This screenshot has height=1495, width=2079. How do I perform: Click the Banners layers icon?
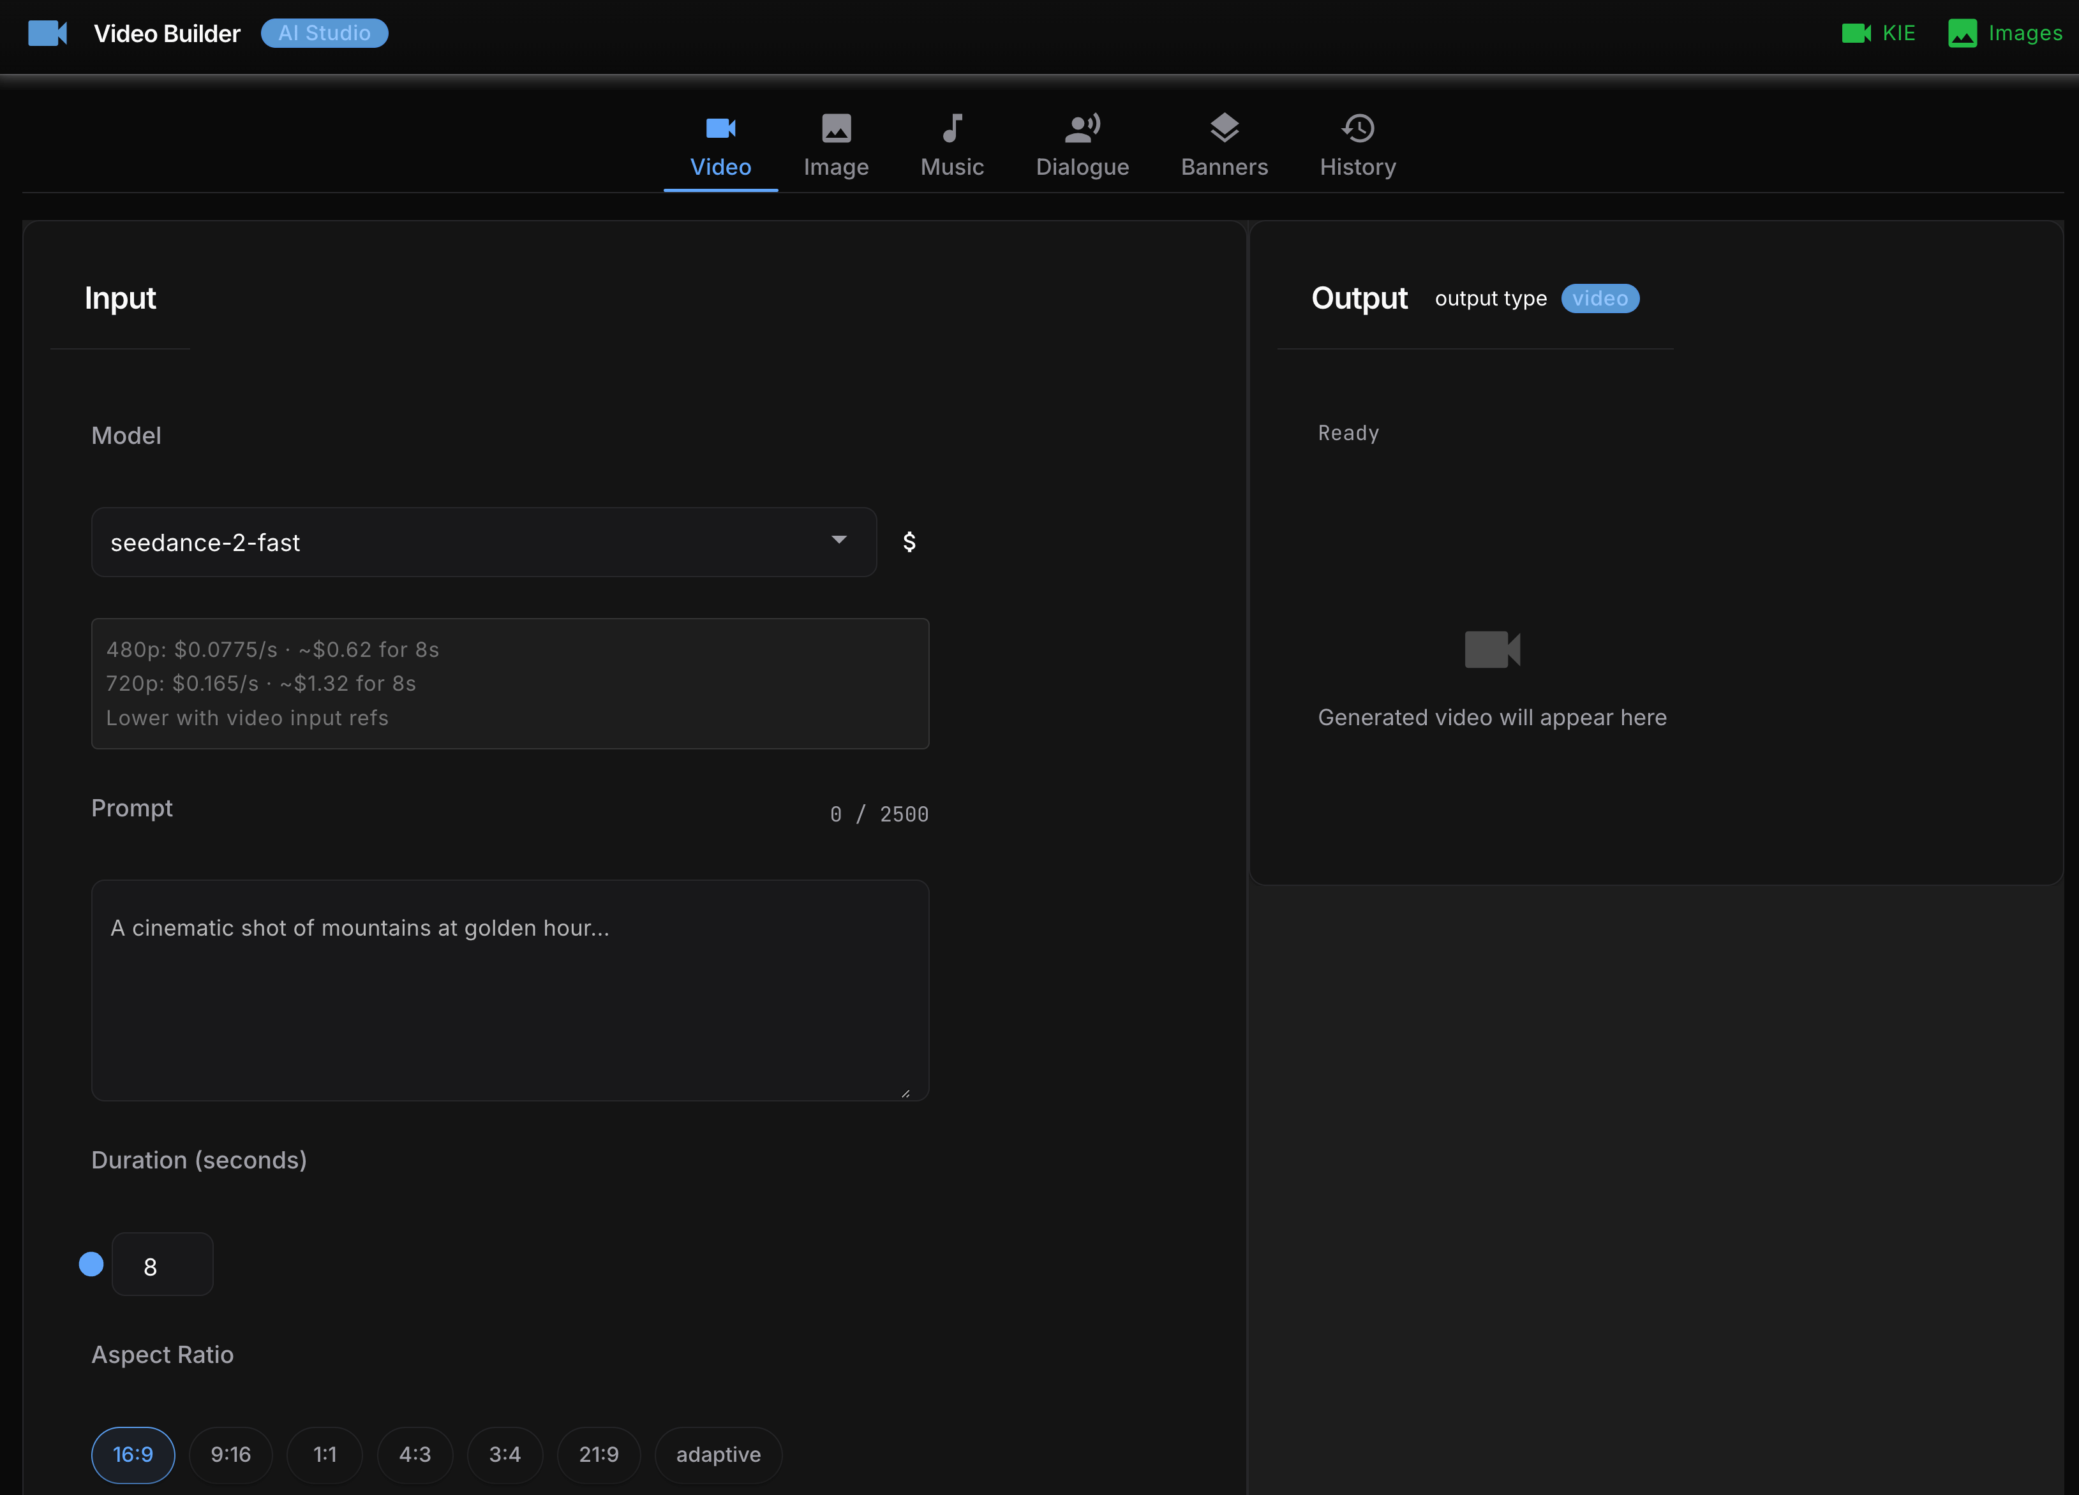pos(1224,128)
